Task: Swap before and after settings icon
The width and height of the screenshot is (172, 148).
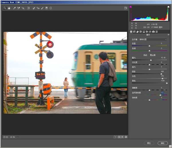Action: (119, 137)
